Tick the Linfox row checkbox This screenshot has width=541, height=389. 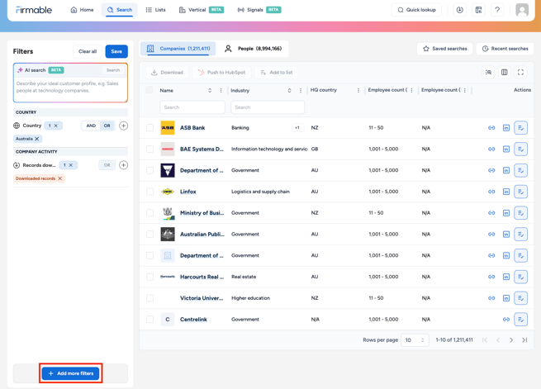pyautogui.click(x=149, y=192)
